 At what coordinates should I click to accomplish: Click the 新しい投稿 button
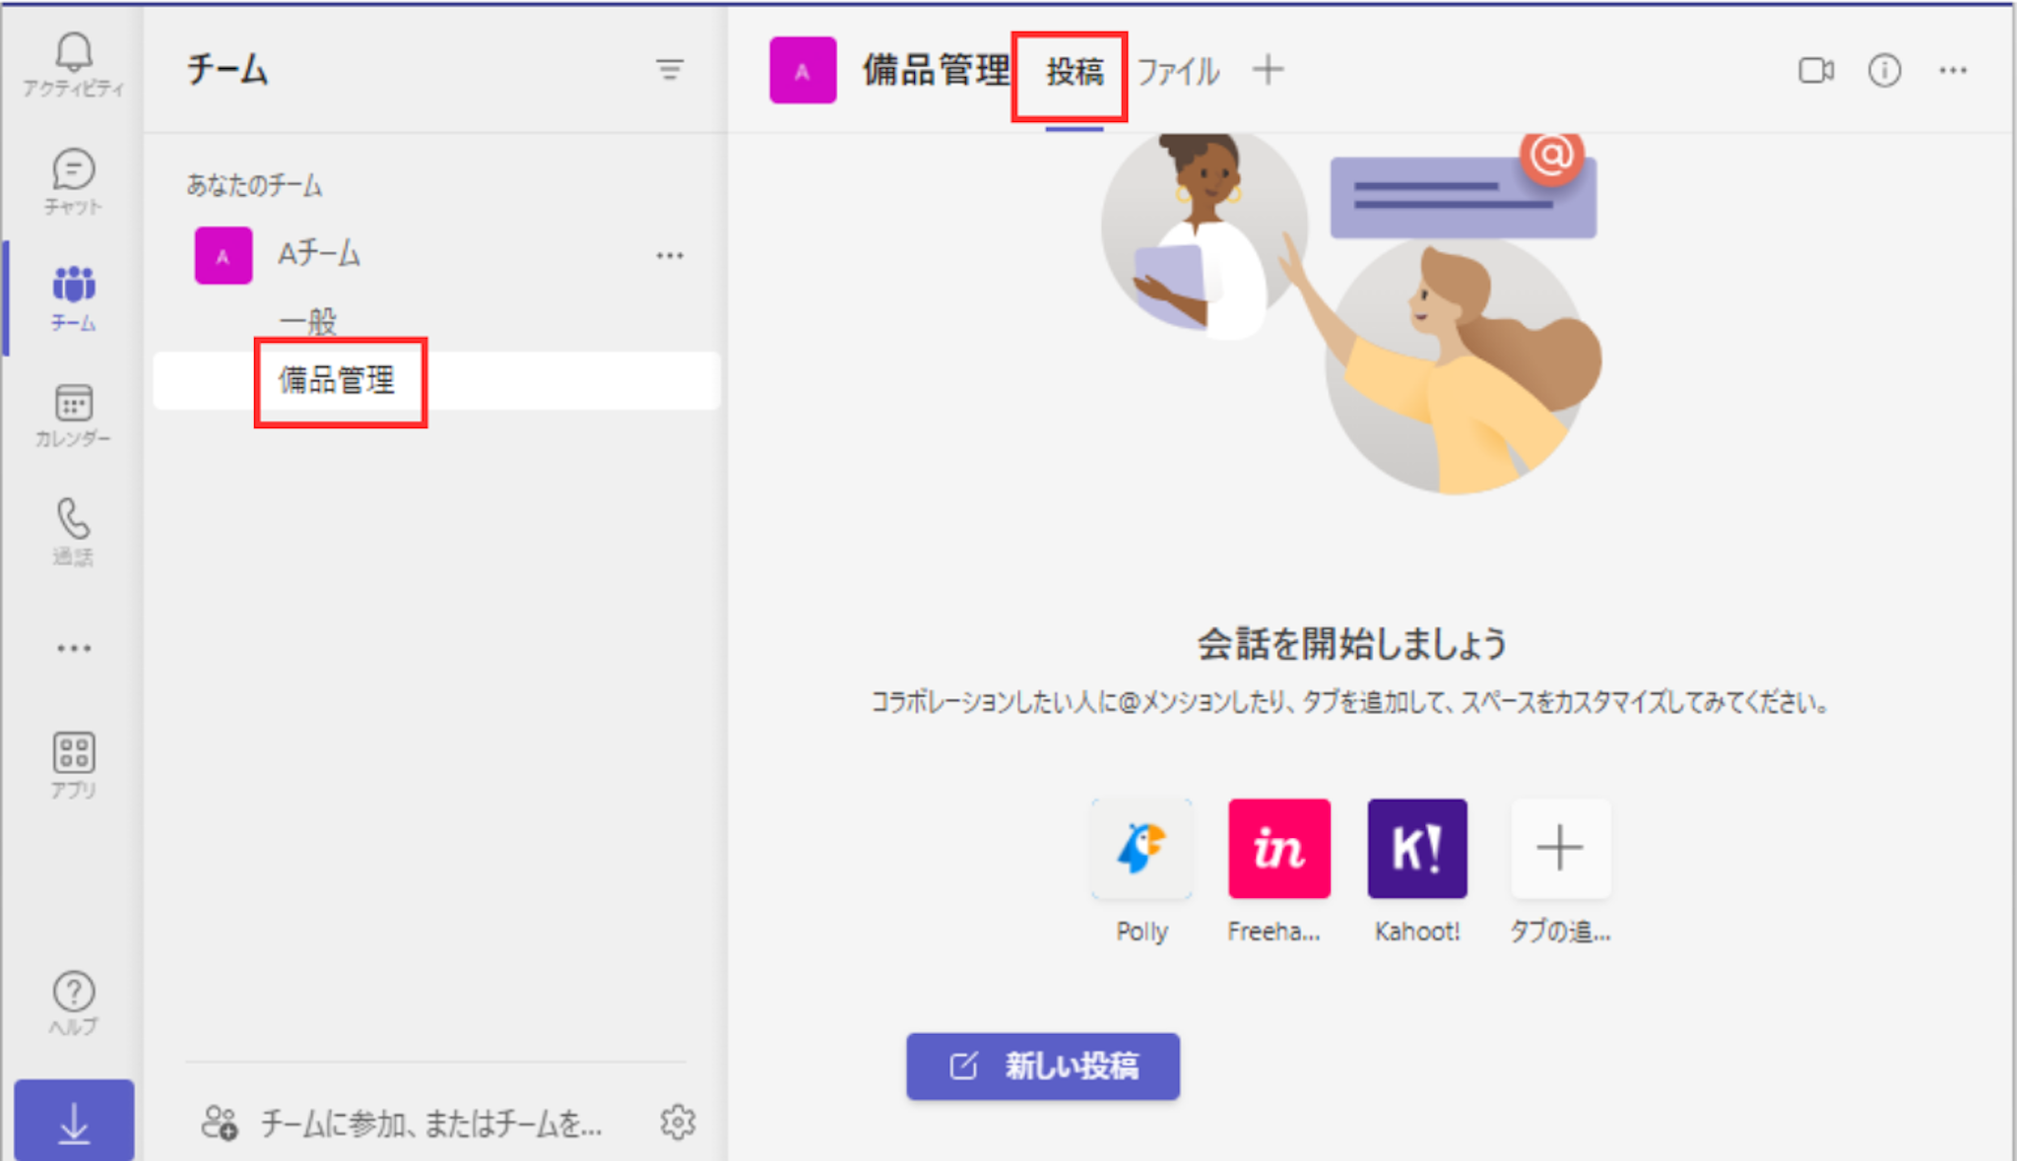click(1043, 1065)
